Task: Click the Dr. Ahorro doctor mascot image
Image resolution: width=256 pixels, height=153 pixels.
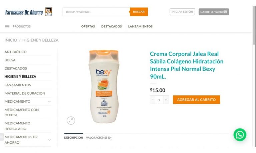Action: point(48,12)
